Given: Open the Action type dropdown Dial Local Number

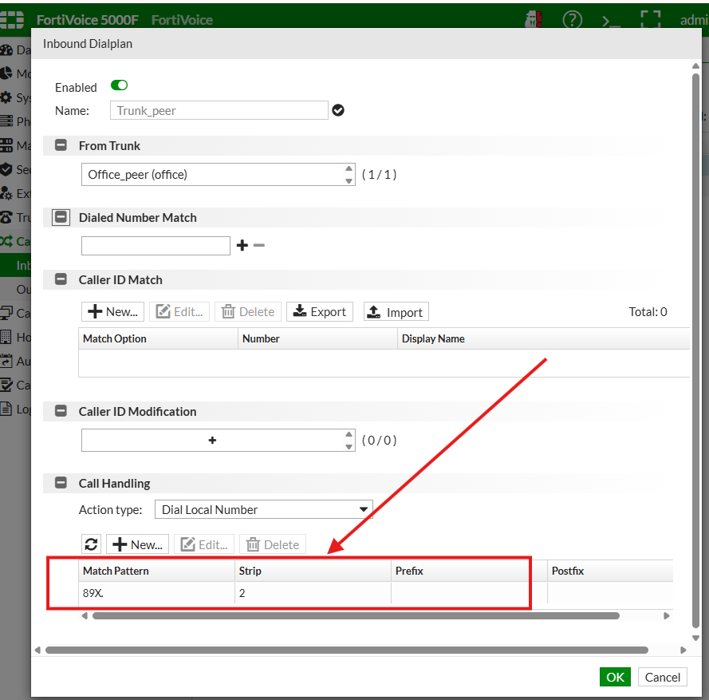Looking at the screenshot, I should pos(264,509).
